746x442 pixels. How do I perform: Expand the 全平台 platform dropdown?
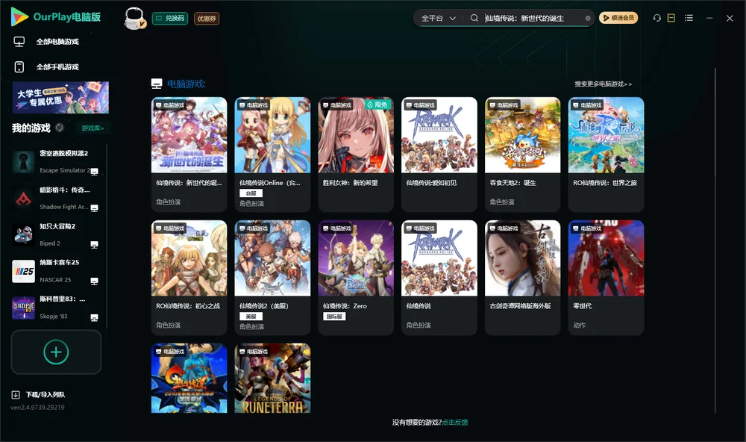tap(438, 18)
